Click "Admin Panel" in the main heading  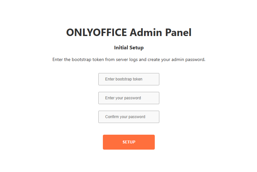160,32
